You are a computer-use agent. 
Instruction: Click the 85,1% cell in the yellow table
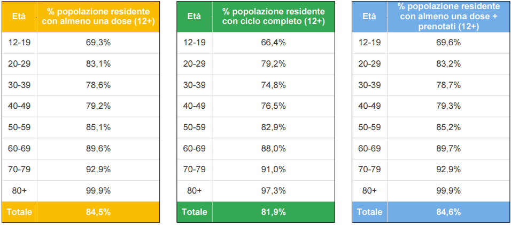[98, 127]
